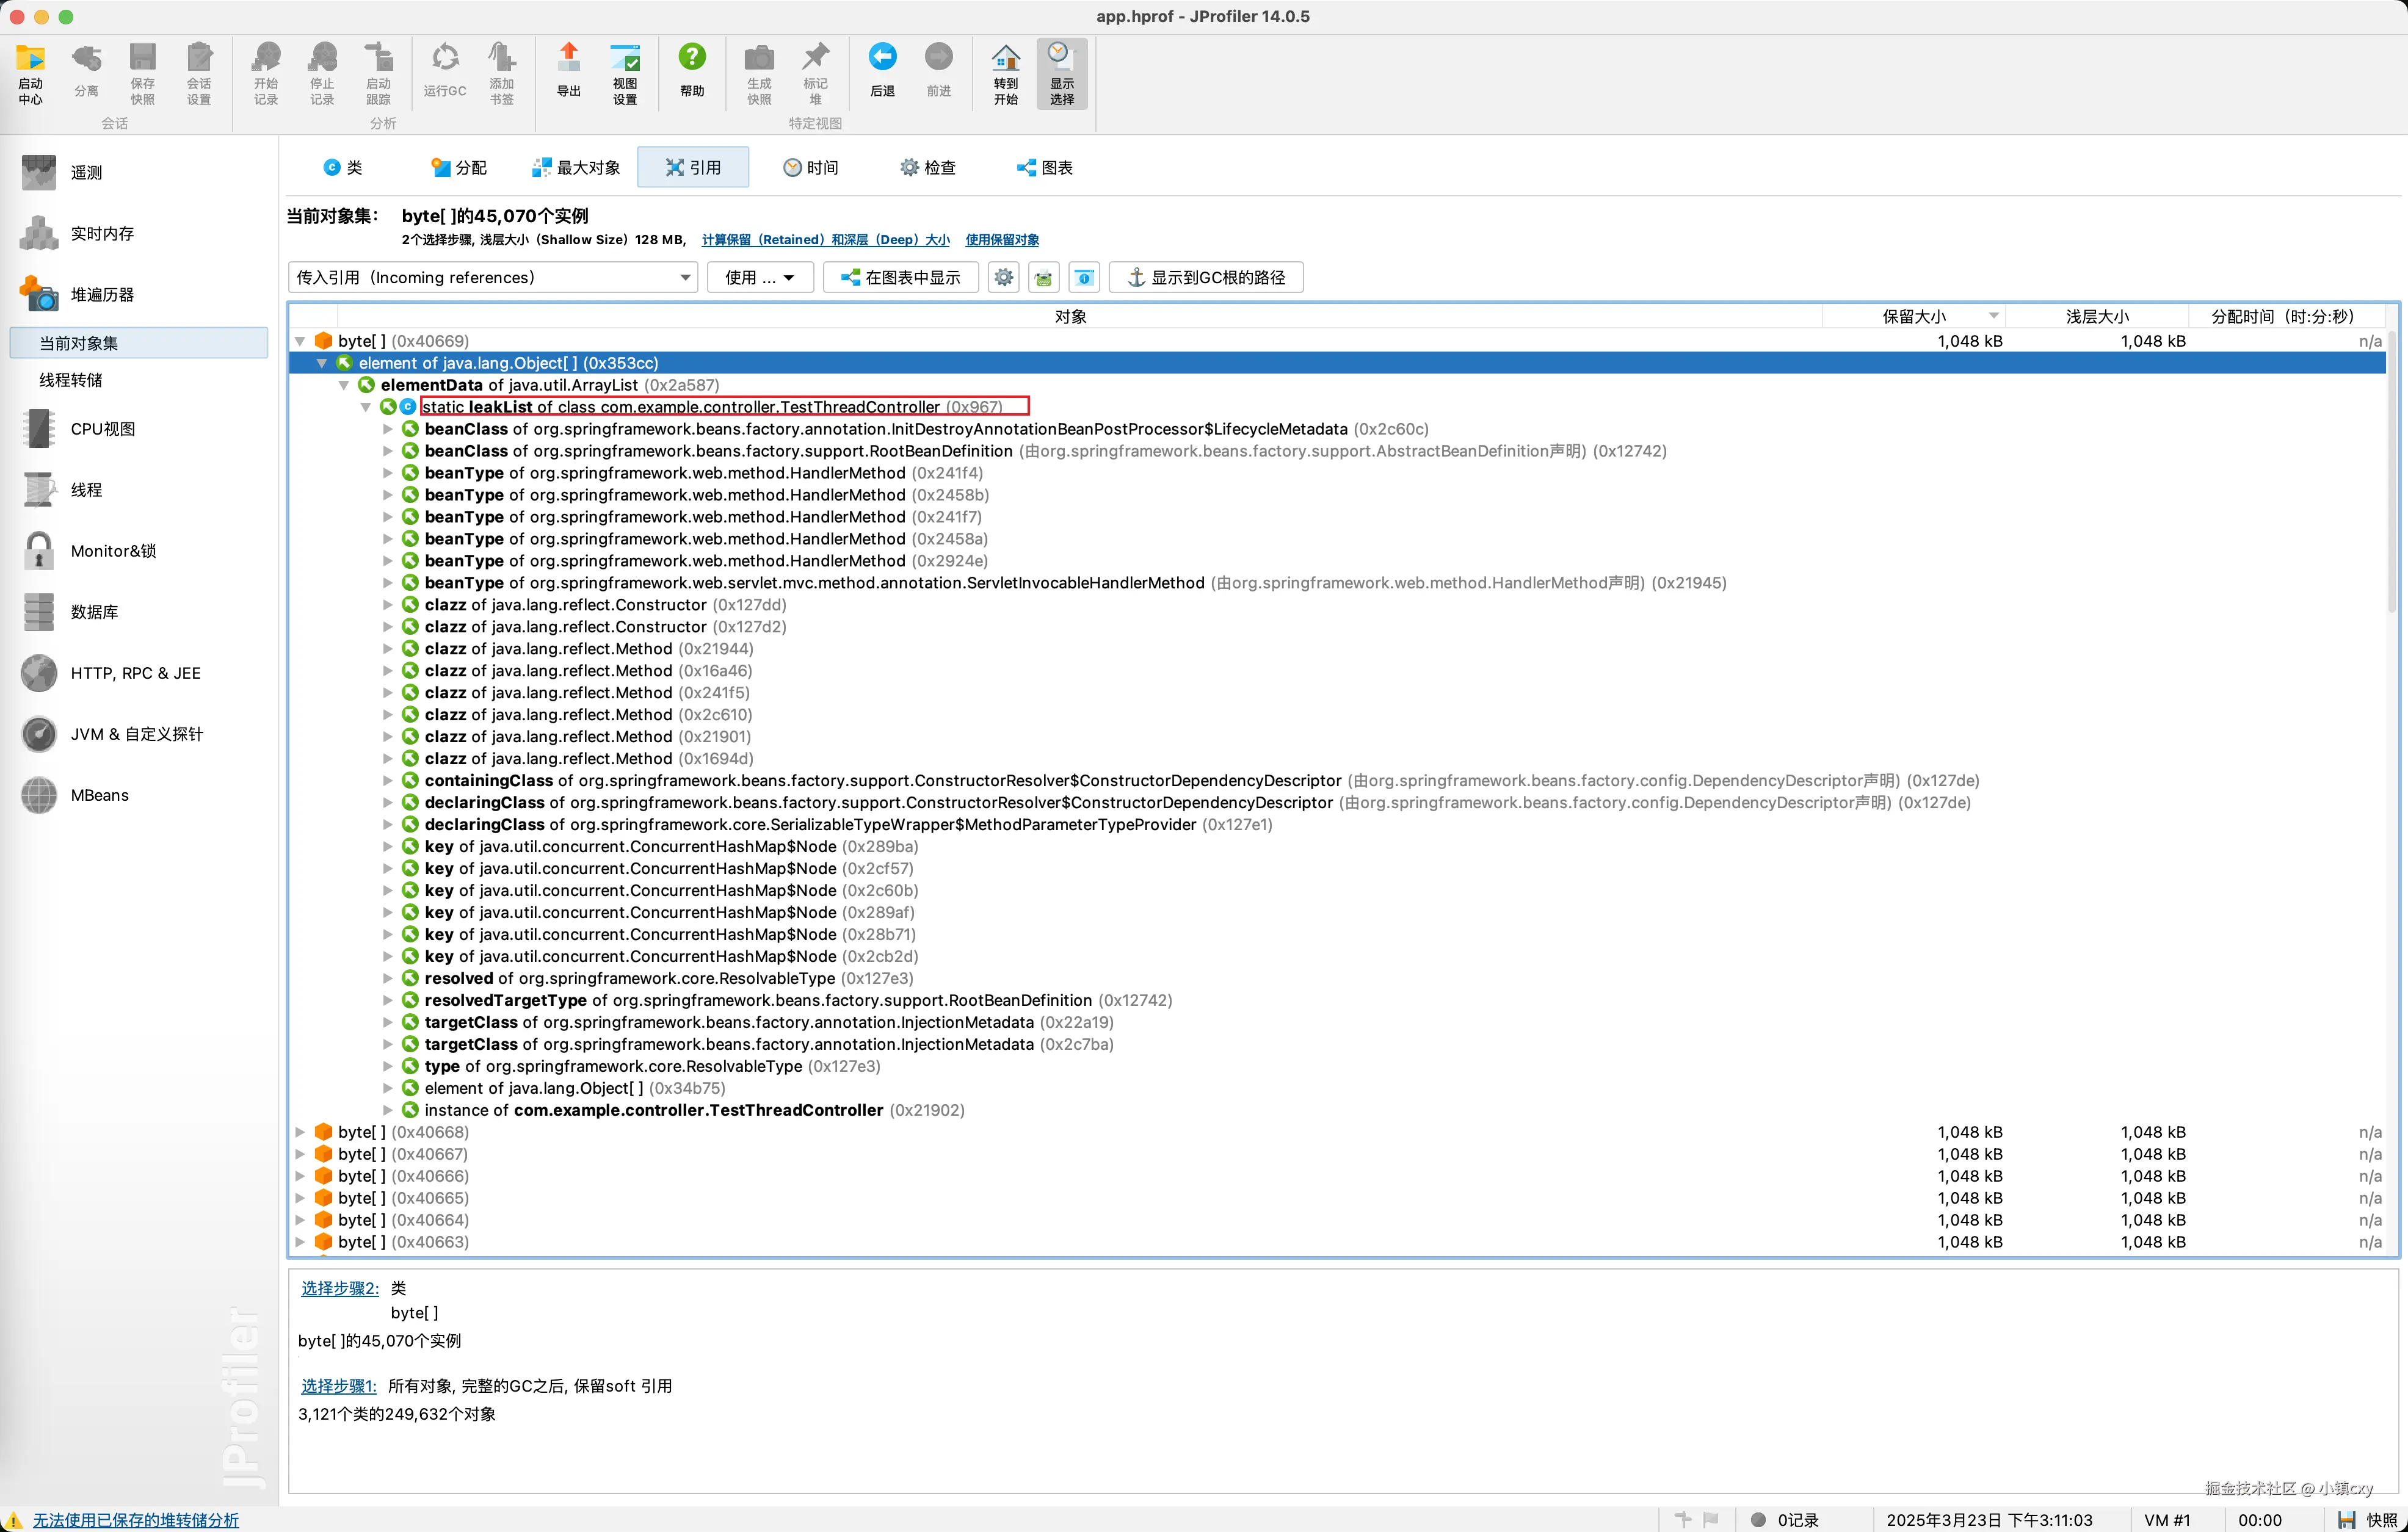Expand instance of TestThreadController (0x21902) node

pyautogui.click(x=388, y=1110)
